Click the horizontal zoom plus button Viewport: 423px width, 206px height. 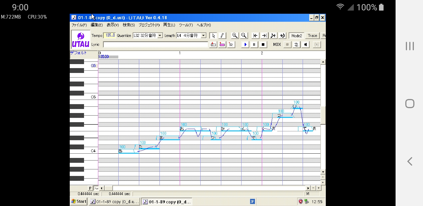318,188
